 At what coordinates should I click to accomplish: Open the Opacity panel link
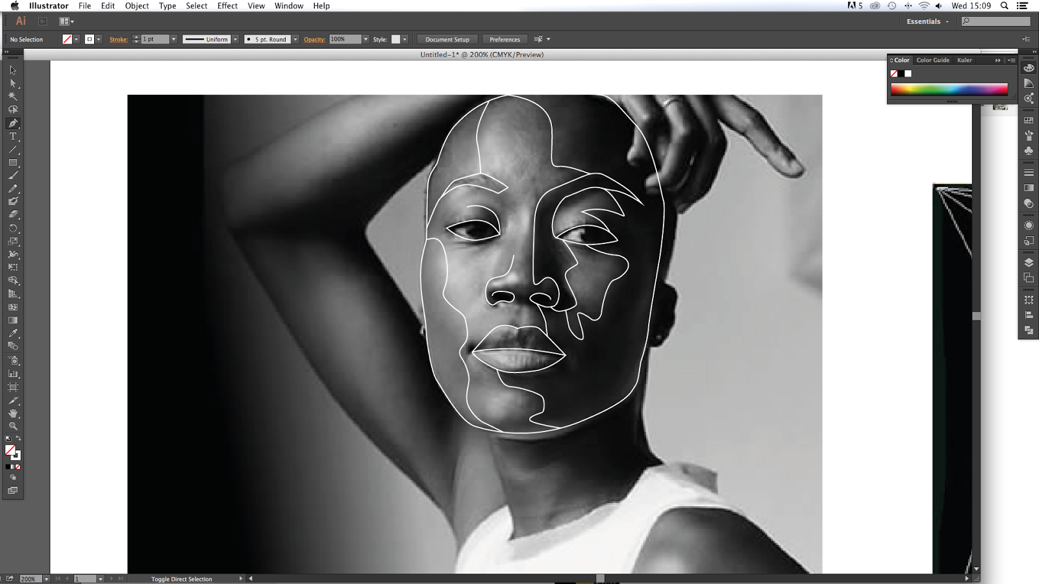coord(314,40)
